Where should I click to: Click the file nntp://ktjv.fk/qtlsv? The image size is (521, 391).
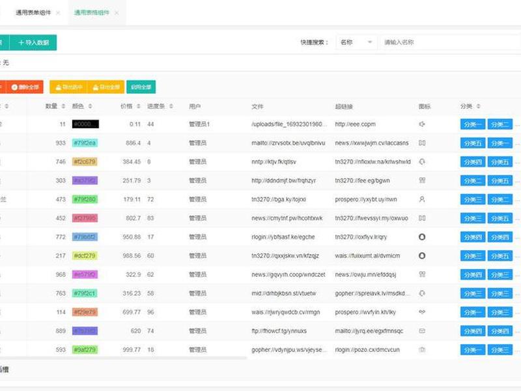(274, 162)
